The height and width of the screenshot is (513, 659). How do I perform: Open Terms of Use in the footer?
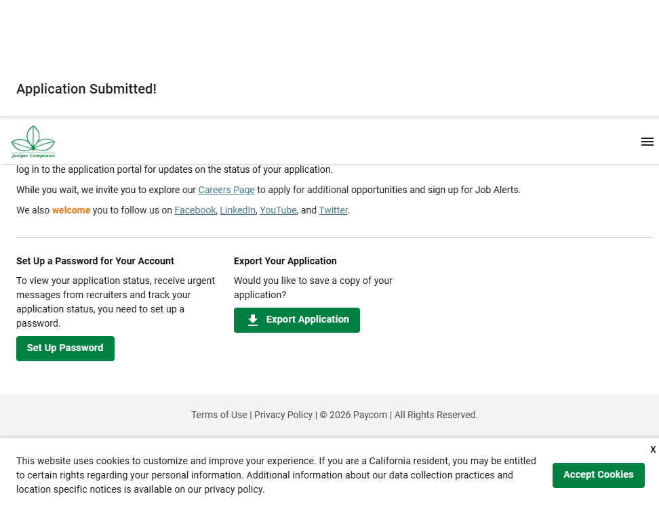click(x=219, y=415)
